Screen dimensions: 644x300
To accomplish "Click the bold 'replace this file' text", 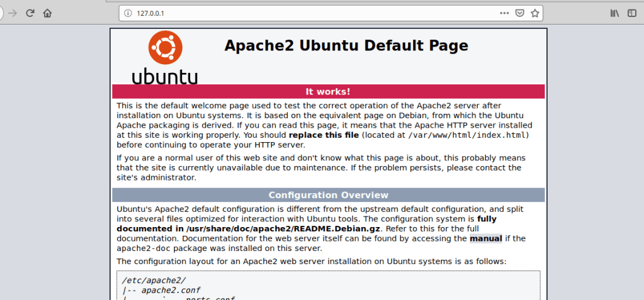I will click(324, 135).
